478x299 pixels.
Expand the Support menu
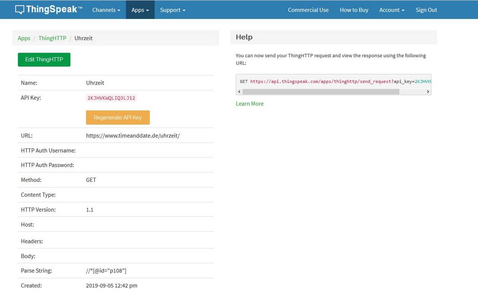[173, 10]
